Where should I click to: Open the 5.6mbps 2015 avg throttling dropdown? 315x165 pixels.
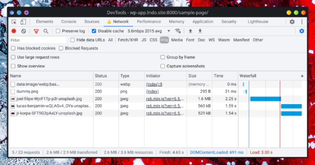click(x=149, y=31)
